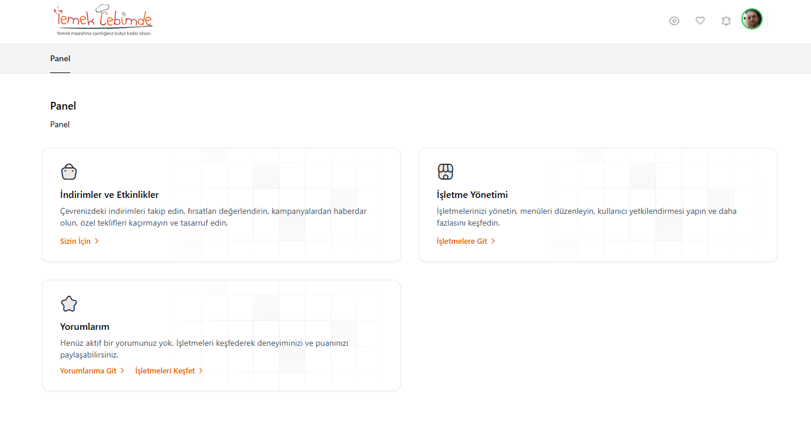
Task: Open the user profile avatar
Action: [752, 19]
